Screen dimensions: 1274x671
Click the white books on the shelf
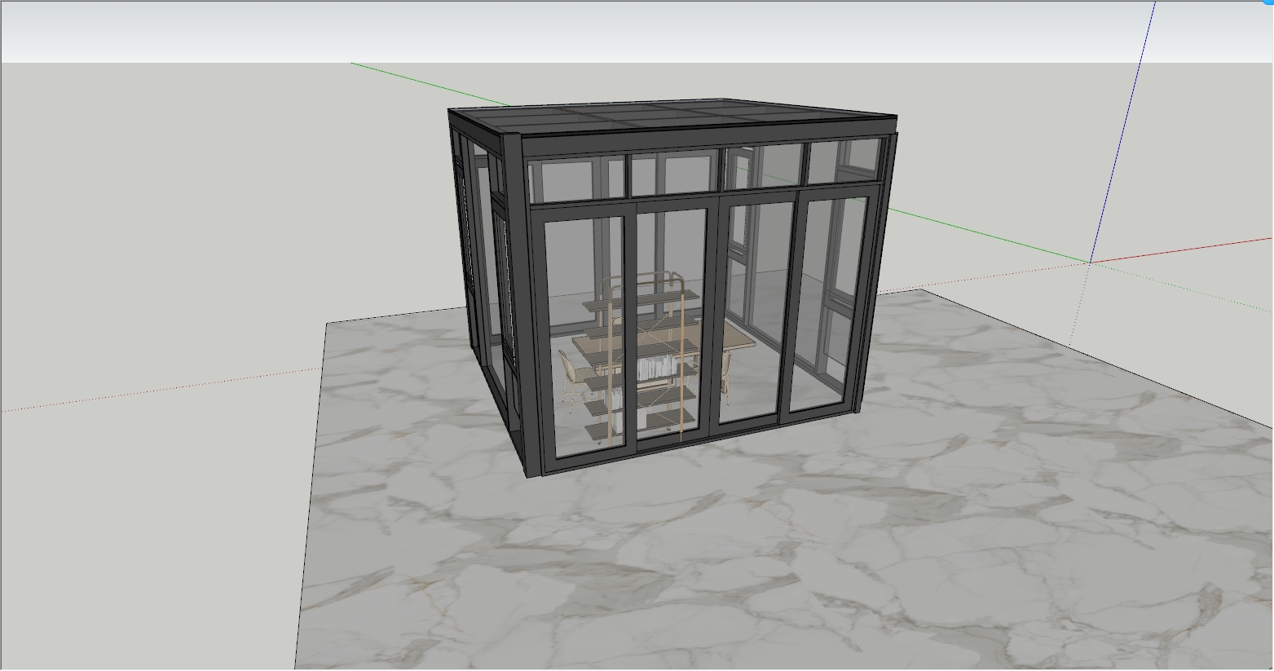pos(655,369)
